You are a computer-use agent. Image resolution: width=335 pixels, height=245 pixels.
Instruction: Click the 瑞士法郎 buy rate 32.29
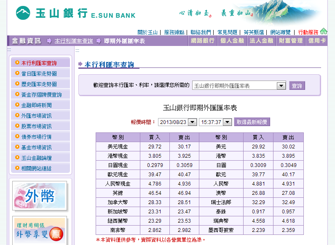coord(258,202)
